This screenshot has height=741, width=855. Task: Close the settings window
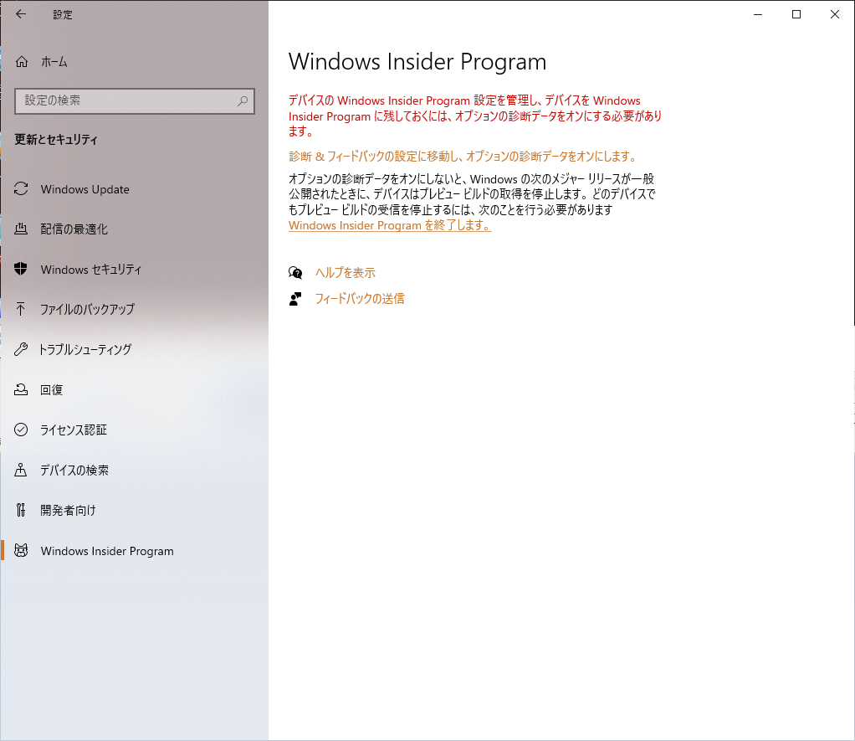coord(834,15)
